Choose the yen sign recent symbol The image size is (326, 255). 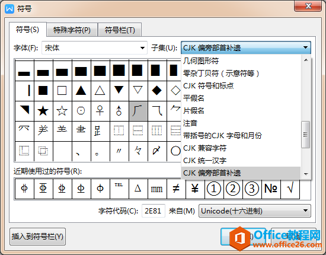(x=195, y=189)
